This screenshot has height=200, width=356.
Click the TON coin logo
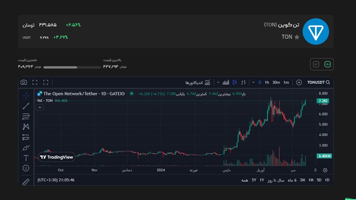tap(316, 31)
